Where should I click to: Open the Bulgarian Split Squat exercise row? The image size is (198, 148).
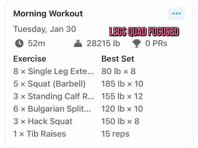coord(78,109)
